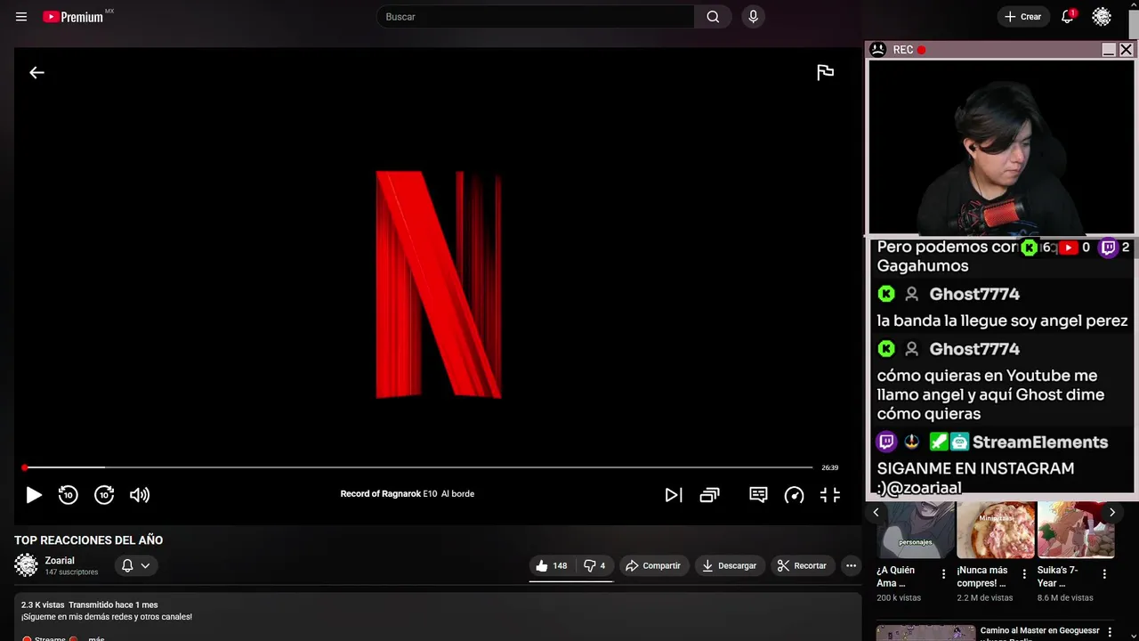
Task: Open audio and subtitles options
Action: click(758, 495)
